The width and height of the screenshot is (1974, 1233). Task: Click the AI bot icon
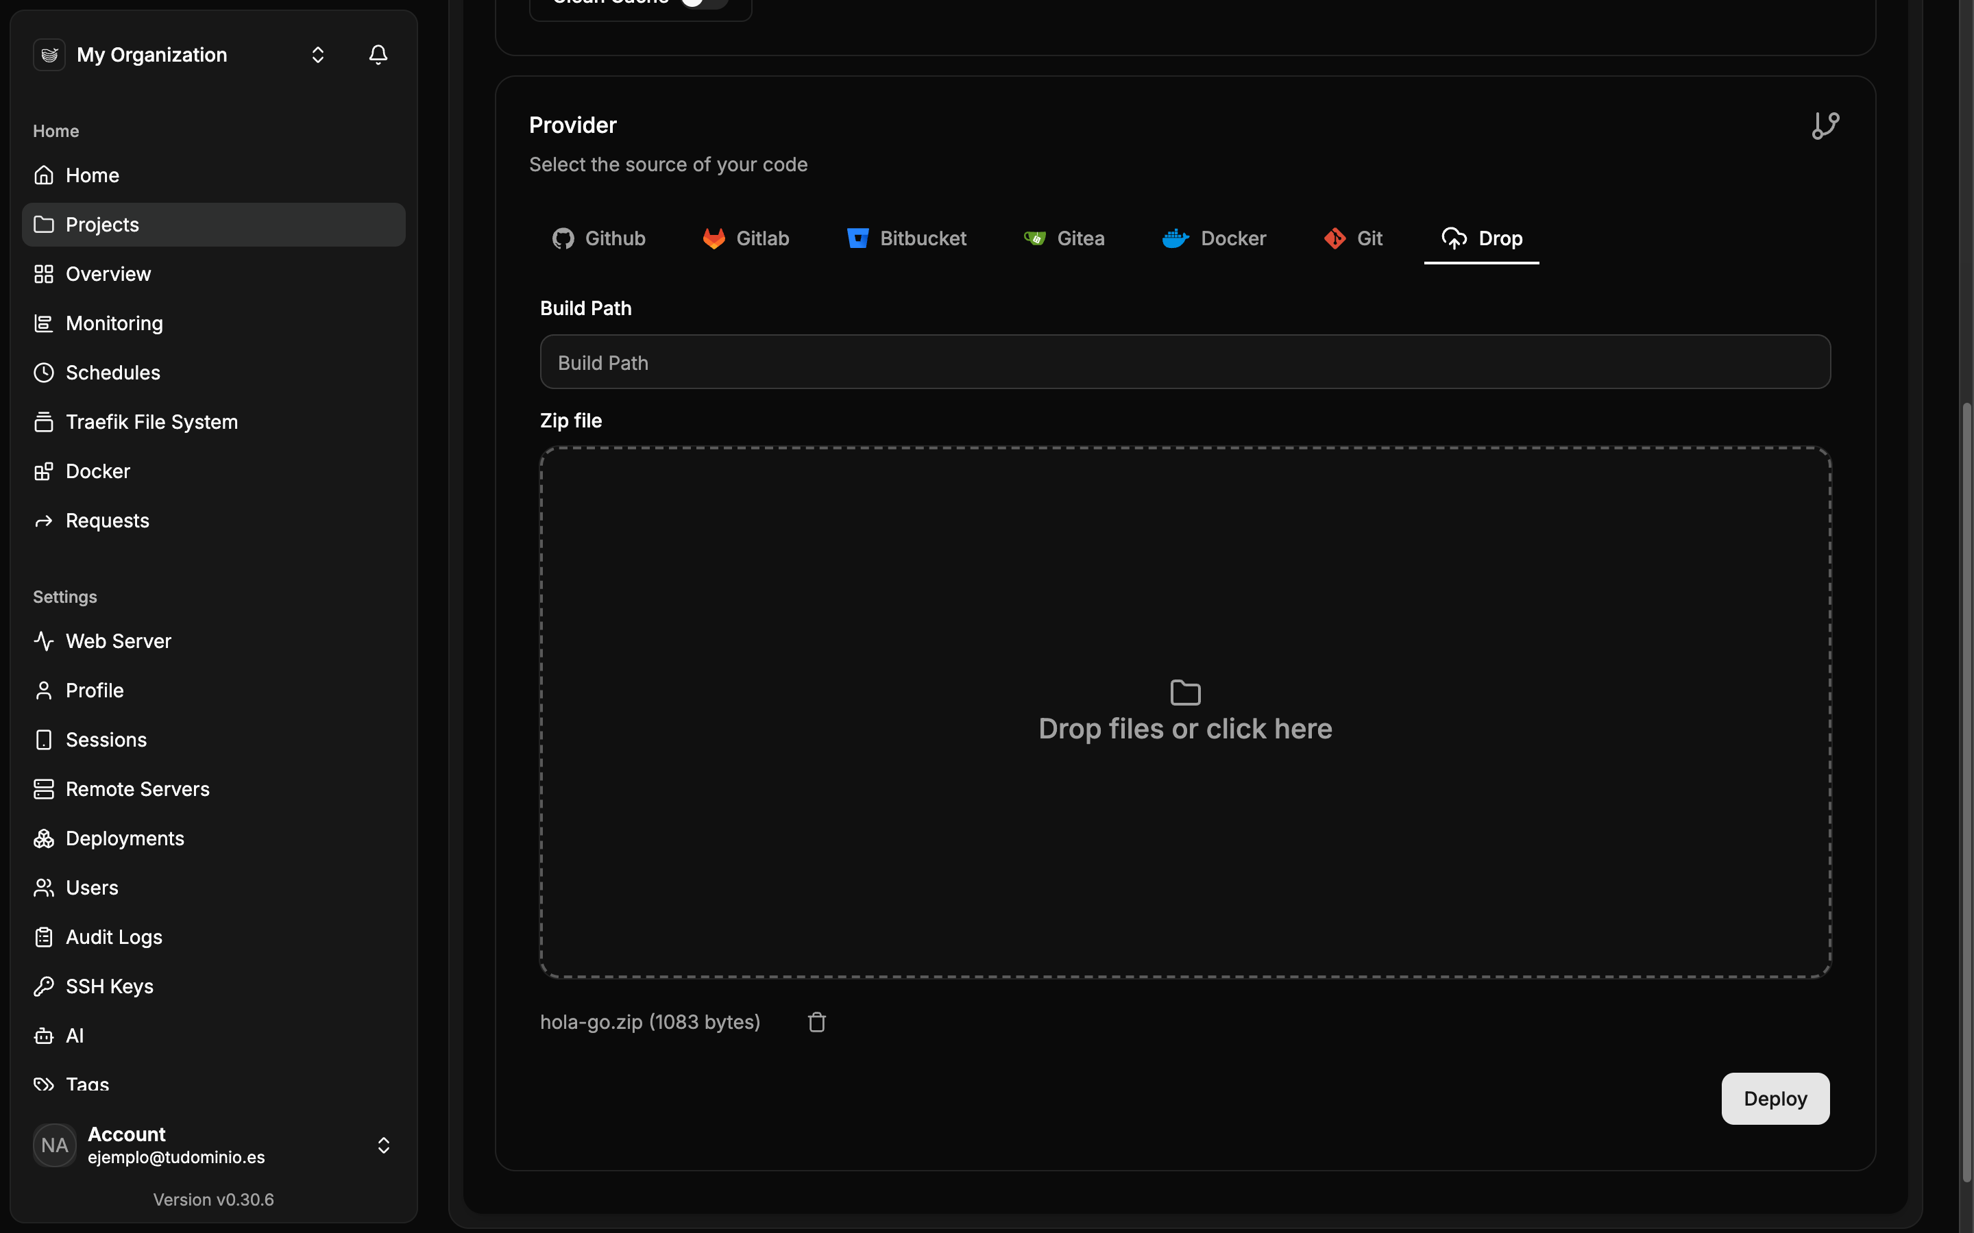(44, 1036)
